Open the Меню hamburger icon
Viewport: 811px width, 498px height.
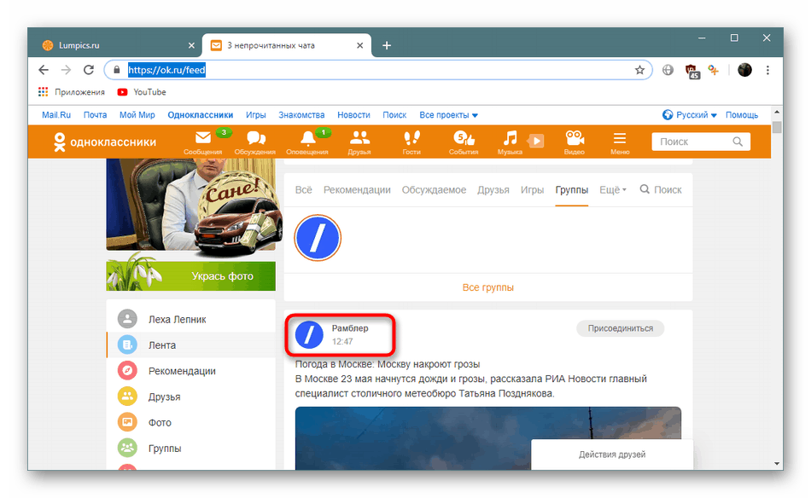(620, 138)
